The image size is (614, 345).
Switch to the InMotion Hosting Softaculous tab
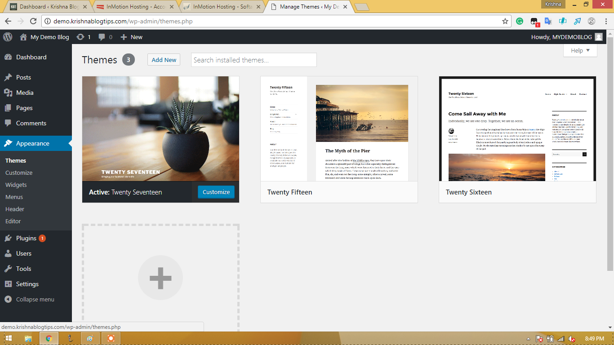222,7
